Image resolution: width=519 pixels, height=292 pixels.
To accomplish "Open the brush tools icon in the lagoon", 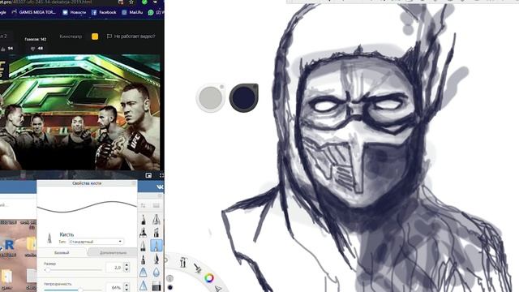I will click(183, 263).
